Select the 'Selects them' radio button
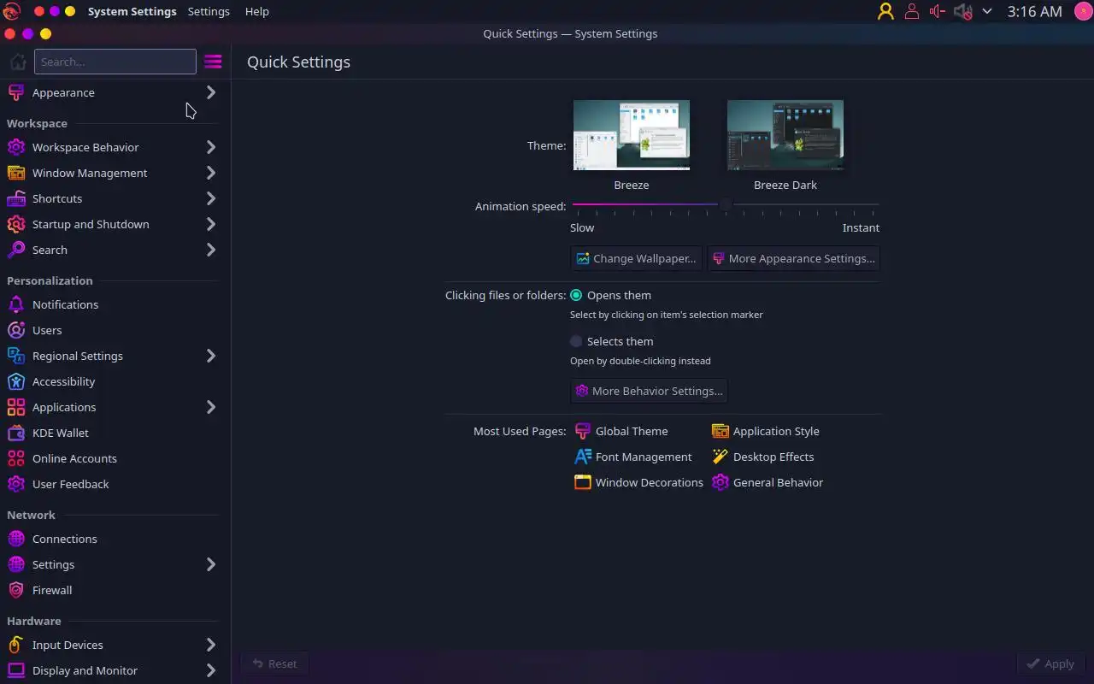 tap(576, 341)
